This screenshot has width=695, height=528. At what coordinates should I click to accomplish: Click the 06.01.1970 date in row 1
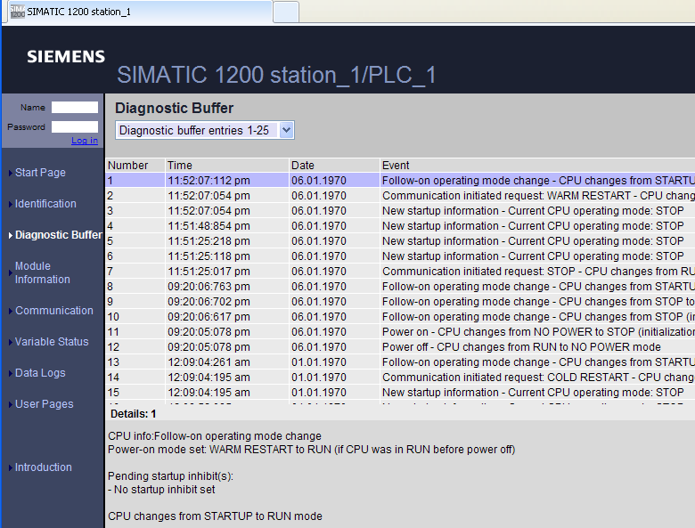coord(319,181)
